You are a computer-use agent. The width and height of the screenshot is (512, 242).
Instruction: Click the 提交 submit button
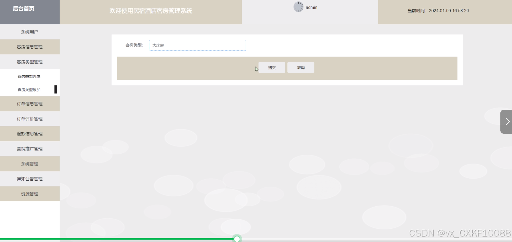point(272,68)
